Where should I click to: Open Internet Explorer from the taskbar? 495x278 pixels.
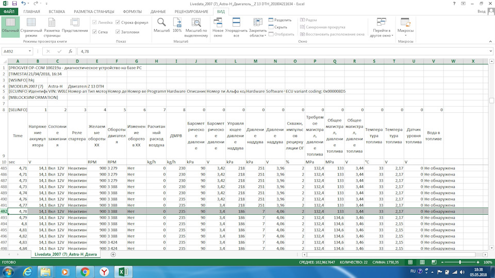tap(27, 272)
